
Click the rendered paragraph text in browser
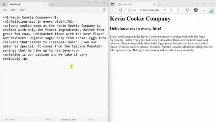coord(161,43)
